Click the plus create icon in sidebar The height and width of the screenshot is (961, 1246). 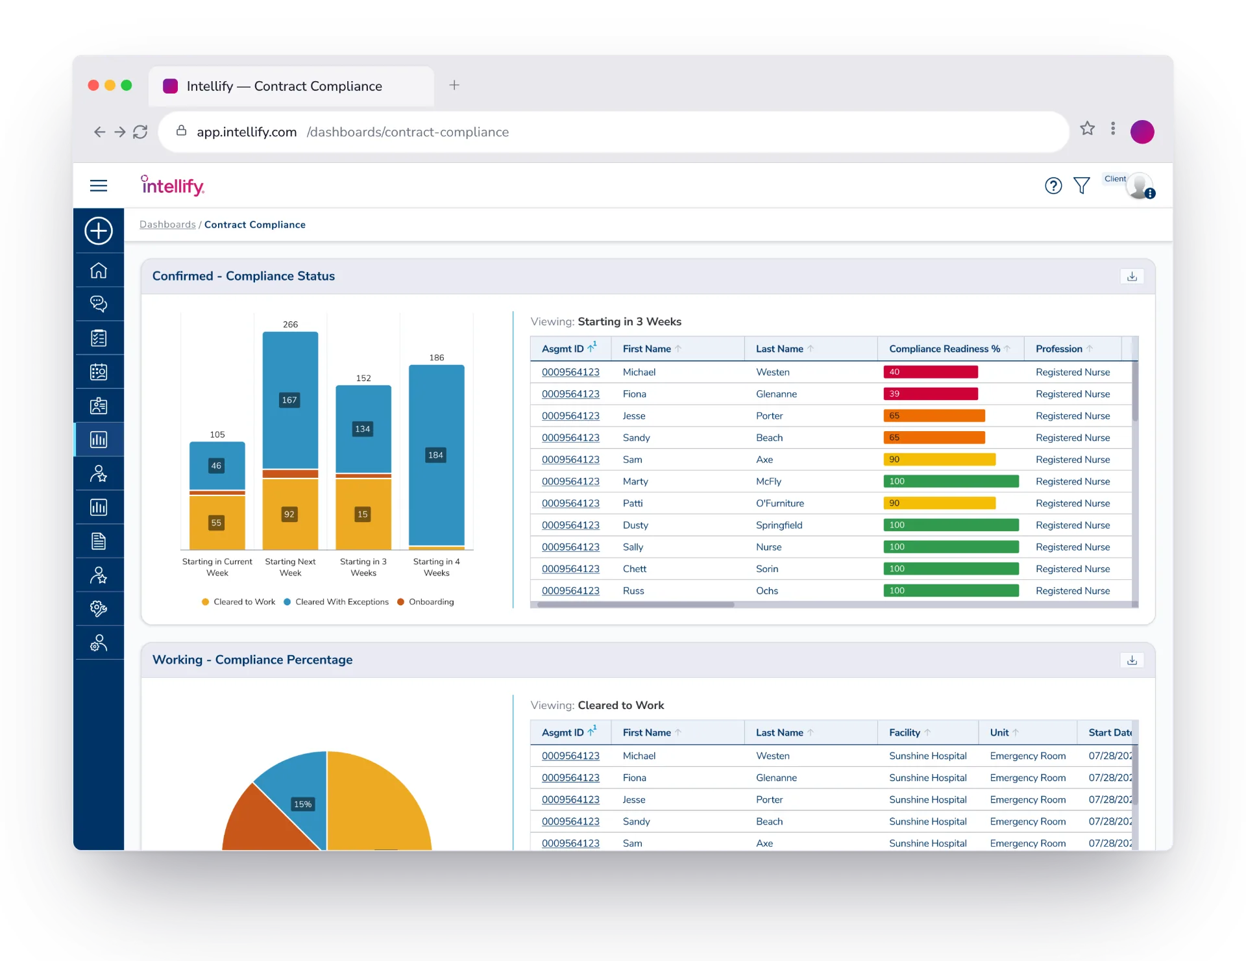(x=99, y=231)
